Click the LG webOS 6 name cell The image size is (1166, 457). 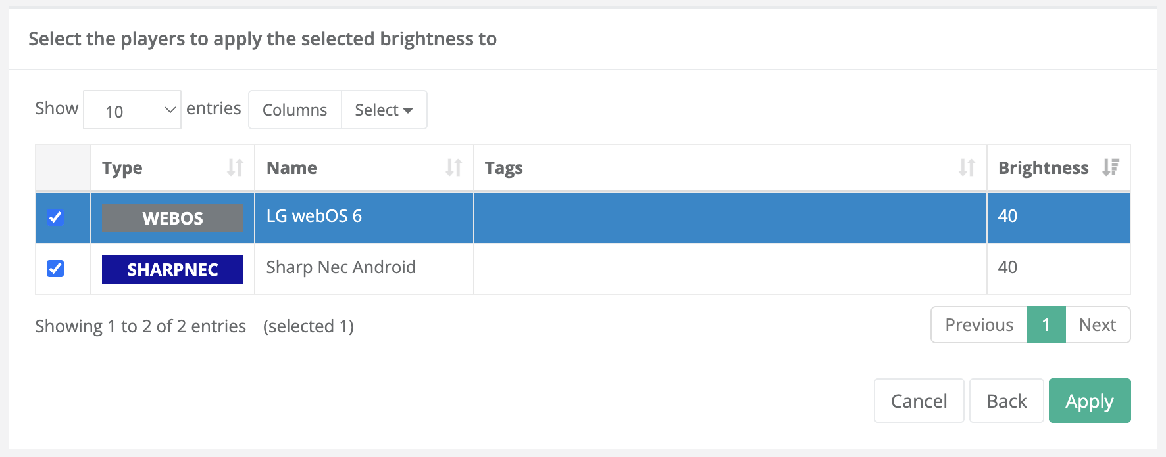[314, 216]
